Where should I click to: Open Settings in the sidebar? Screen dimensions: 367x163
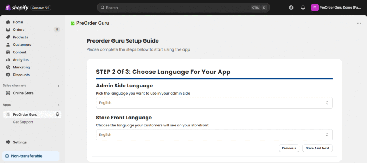point(19,142)
